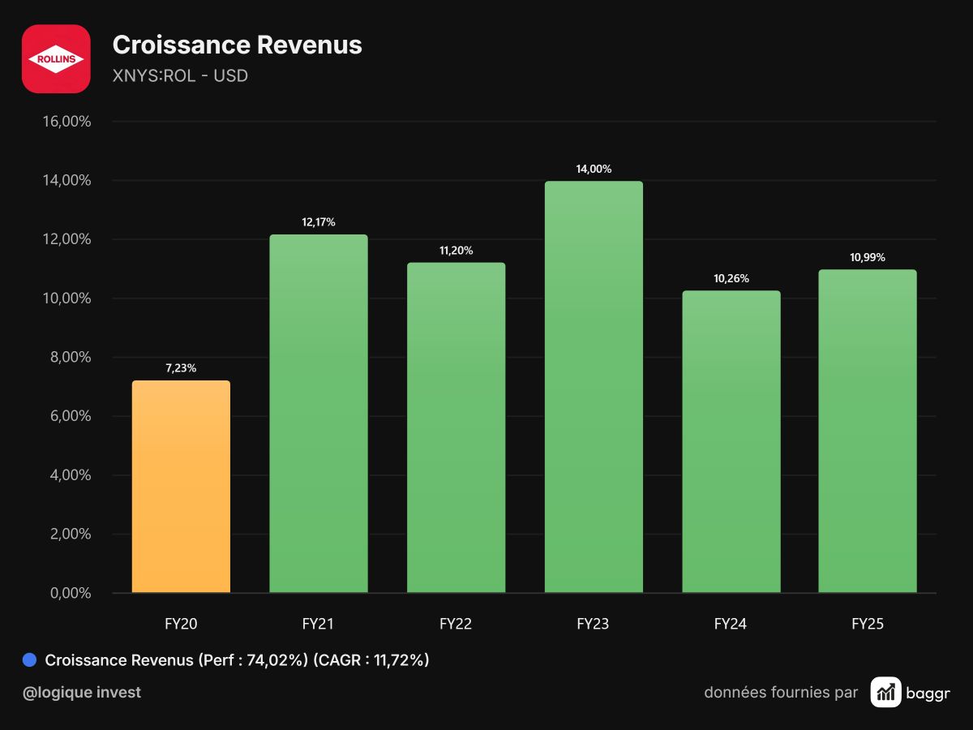Click the FY23 axis label
Viewport: 973px width, 730px height.
click(593, 624)
